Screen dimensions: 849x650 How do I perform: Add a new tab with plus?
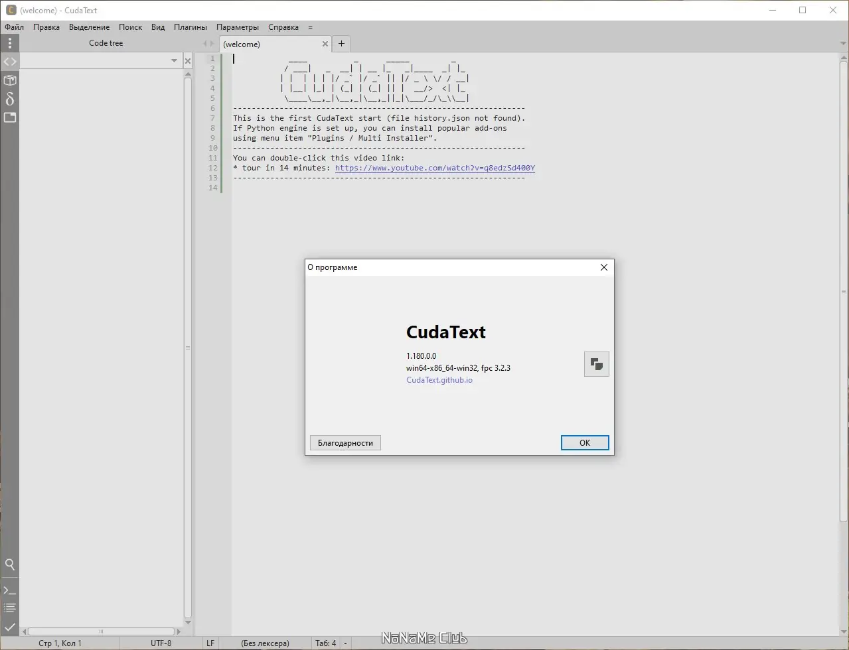(342, 44)
